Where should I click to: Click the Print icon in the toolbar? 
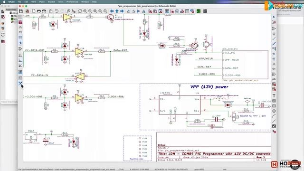click(39, 11)
